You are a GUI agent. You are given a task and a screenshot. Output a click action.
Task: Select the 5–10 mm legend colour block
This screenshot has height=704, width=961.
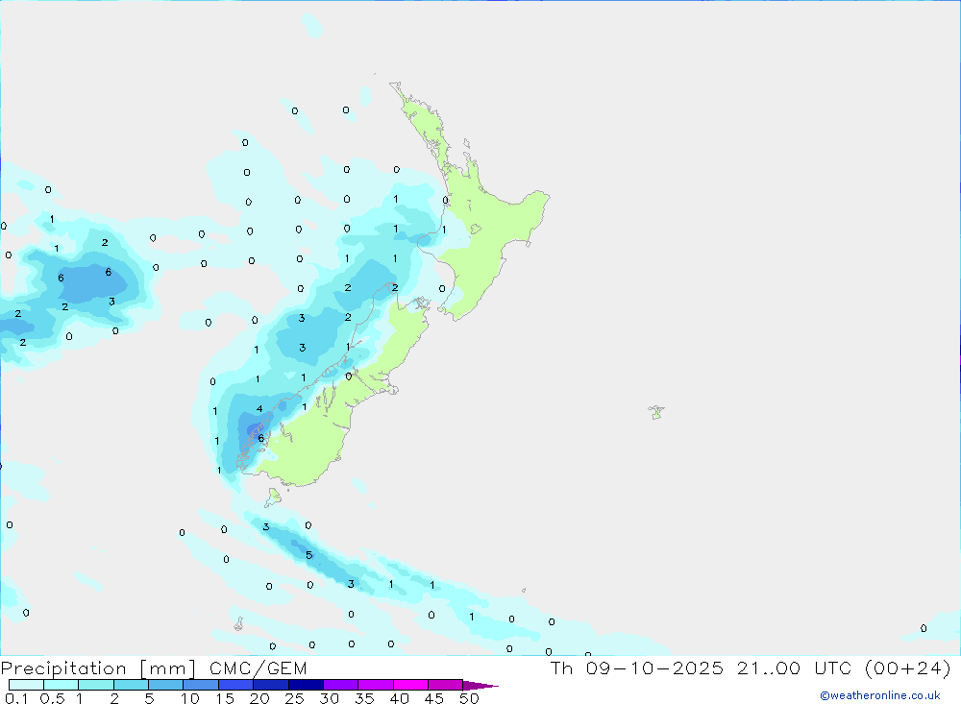166,685
